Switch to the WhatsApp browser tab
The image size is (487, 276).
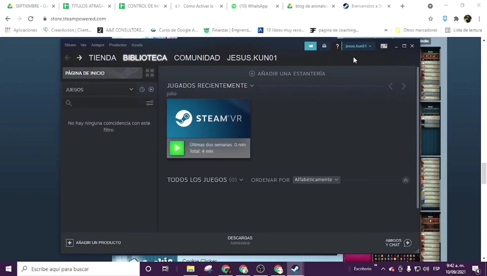[254, 6]
